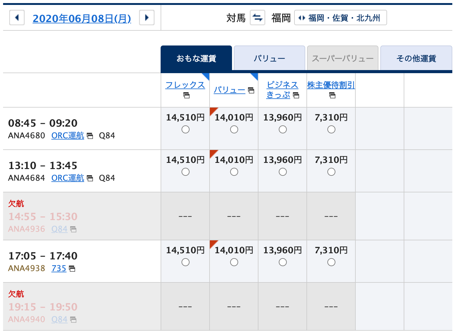
Task: Switch to the その他運賃 tab
Action: [x=416, y=58]
